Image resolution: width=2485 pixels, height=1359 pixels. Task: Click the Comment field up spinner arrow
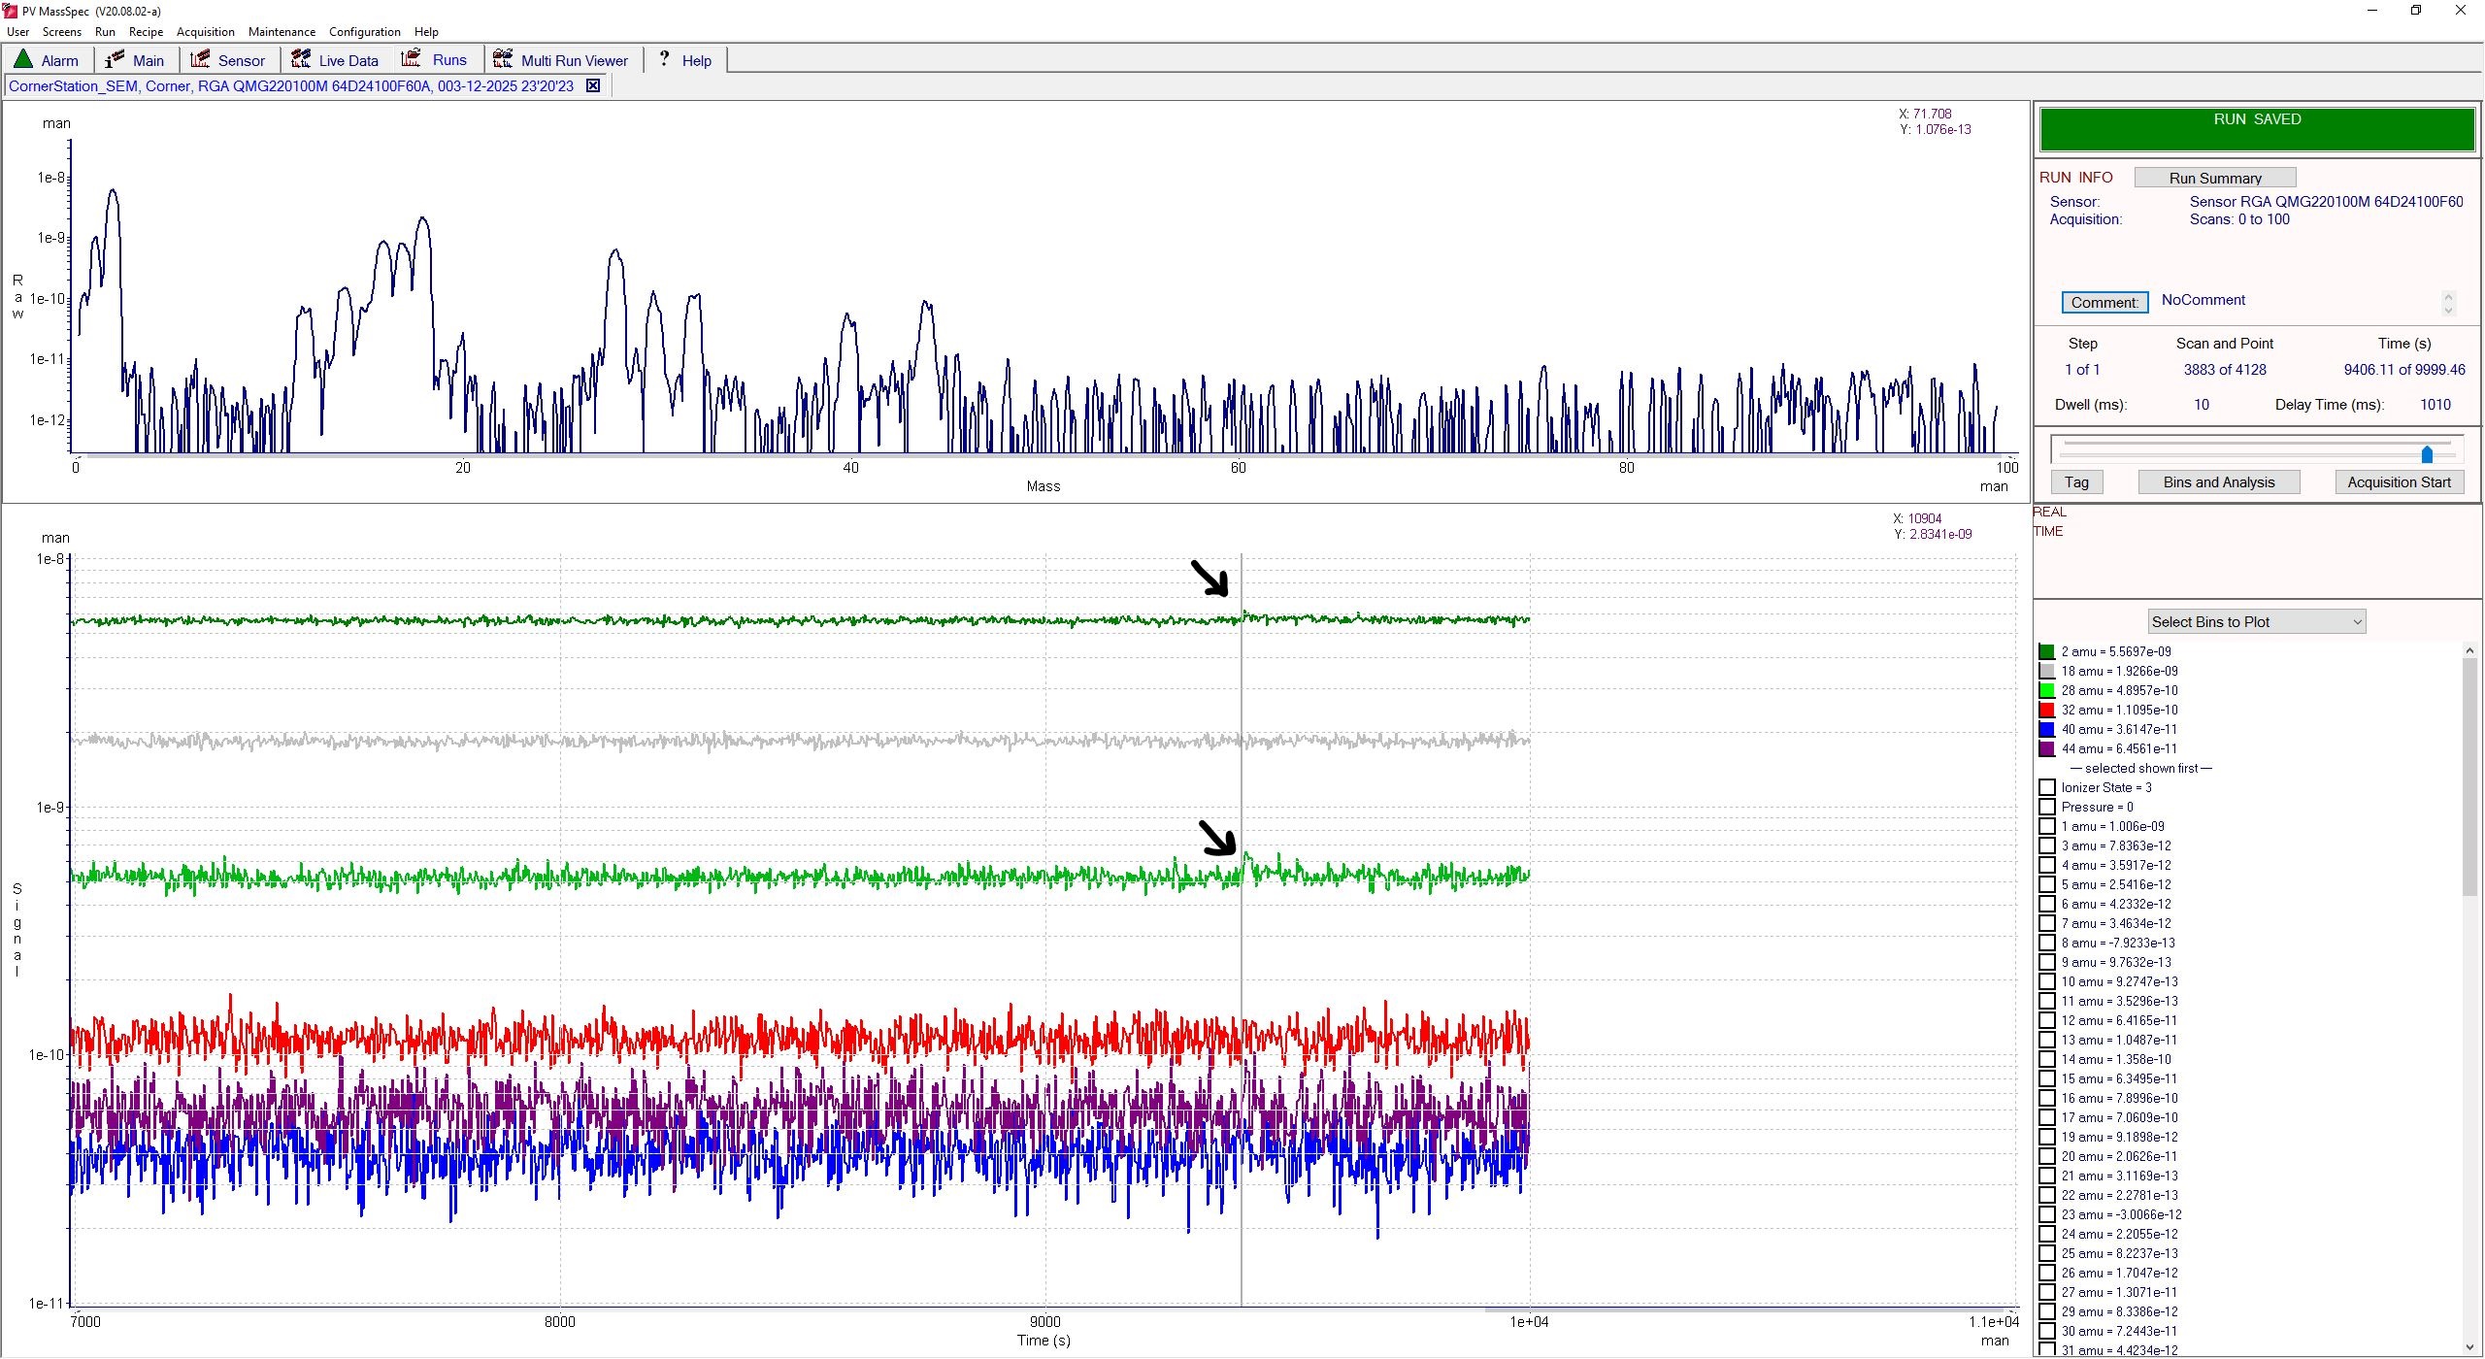point(2448,297)
